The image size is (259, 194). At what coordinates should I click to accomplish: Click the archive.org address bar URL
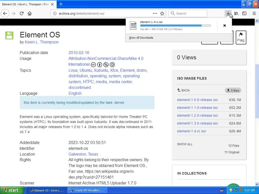pyautogui.click(x=82, y=14)
